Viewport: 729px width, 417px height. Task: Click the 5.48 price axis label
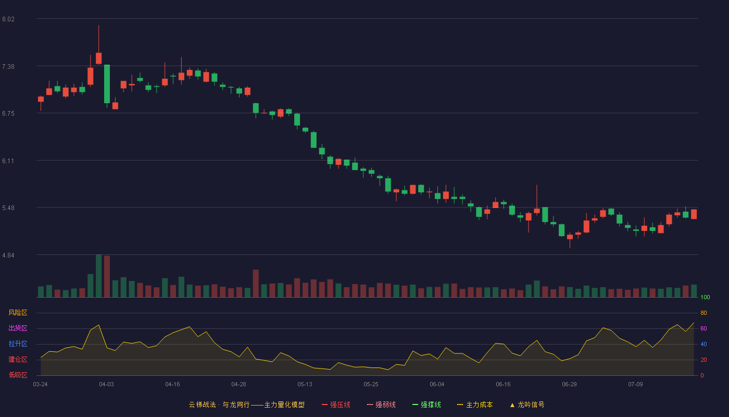tap(8, 208)
